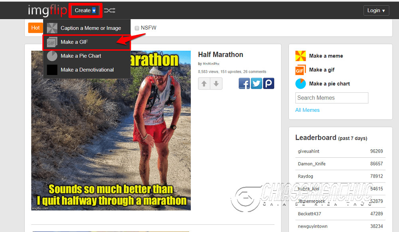Switch to the Hot tab
Image resolution: width=399 pixels, height=232 pixels.
[36, 28]
